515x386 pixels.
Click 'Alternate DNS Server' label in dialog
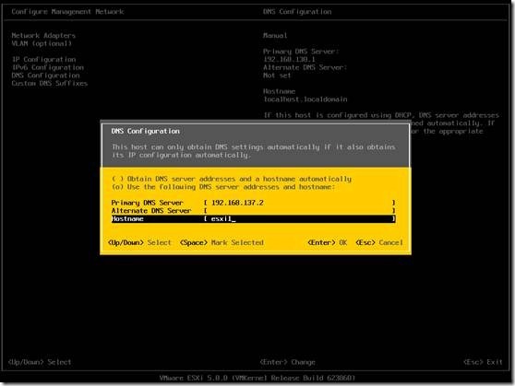151,211
